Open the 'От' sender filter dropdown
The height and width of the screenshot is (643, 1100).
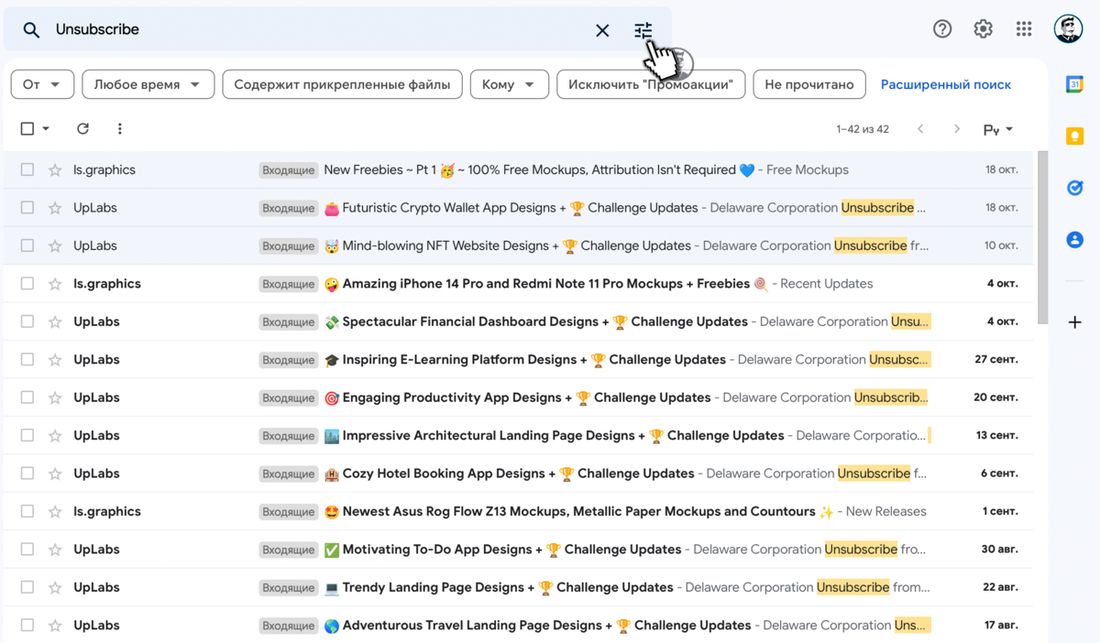click(x=42, y=84)
